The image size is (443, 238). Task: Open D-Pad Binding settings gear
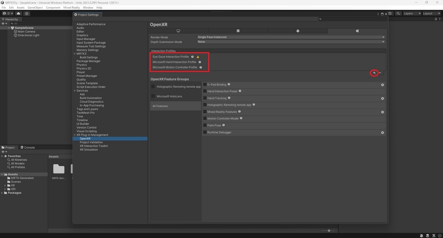point(382,85)
